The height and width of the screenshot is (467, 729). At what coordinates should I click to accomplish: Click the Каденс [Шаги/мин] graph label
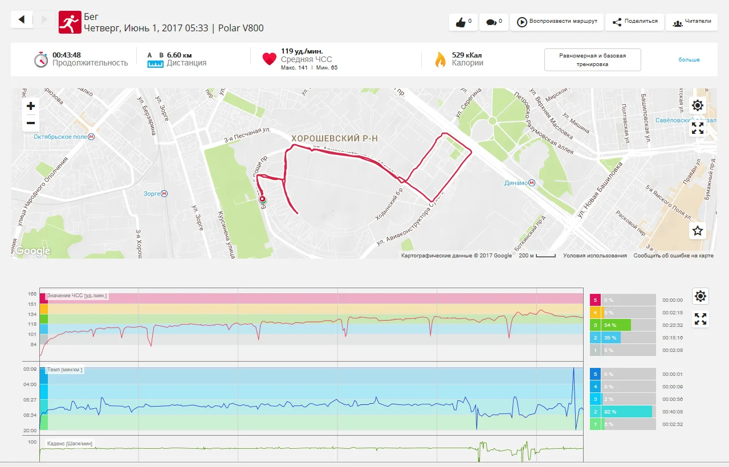coord(70,444)
